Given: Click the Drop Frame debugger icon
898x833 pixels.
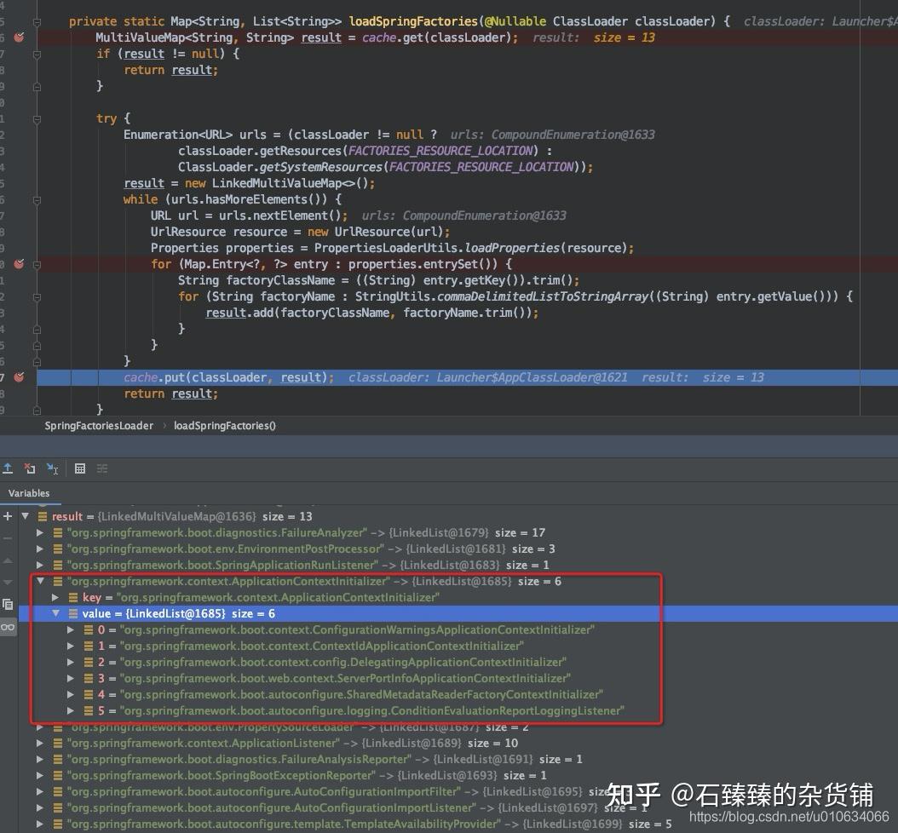Looking at the screenshot, I should 30,468.
